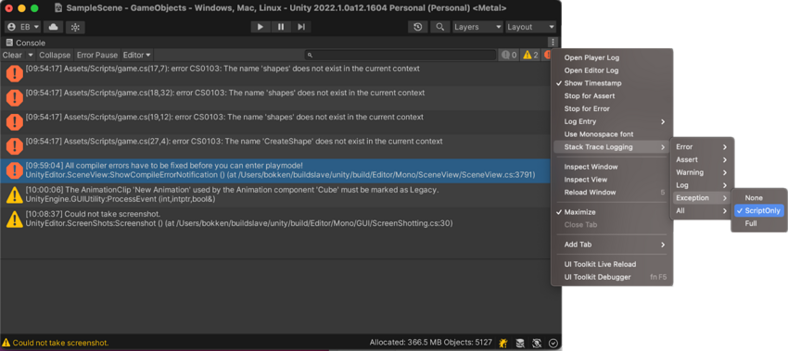Expand the All stack trace submenu
Viewport: 788px width, 351px height.
coord(702,211)
